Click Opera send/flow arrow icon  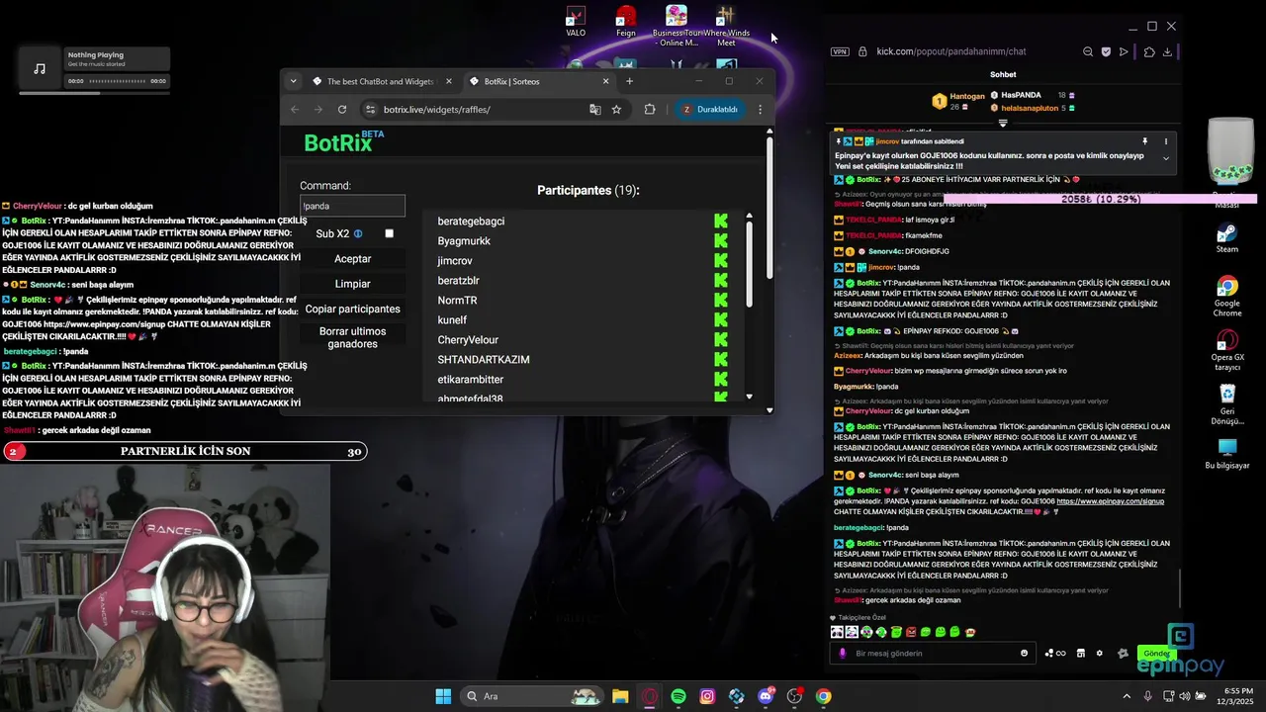point(1124,51)
